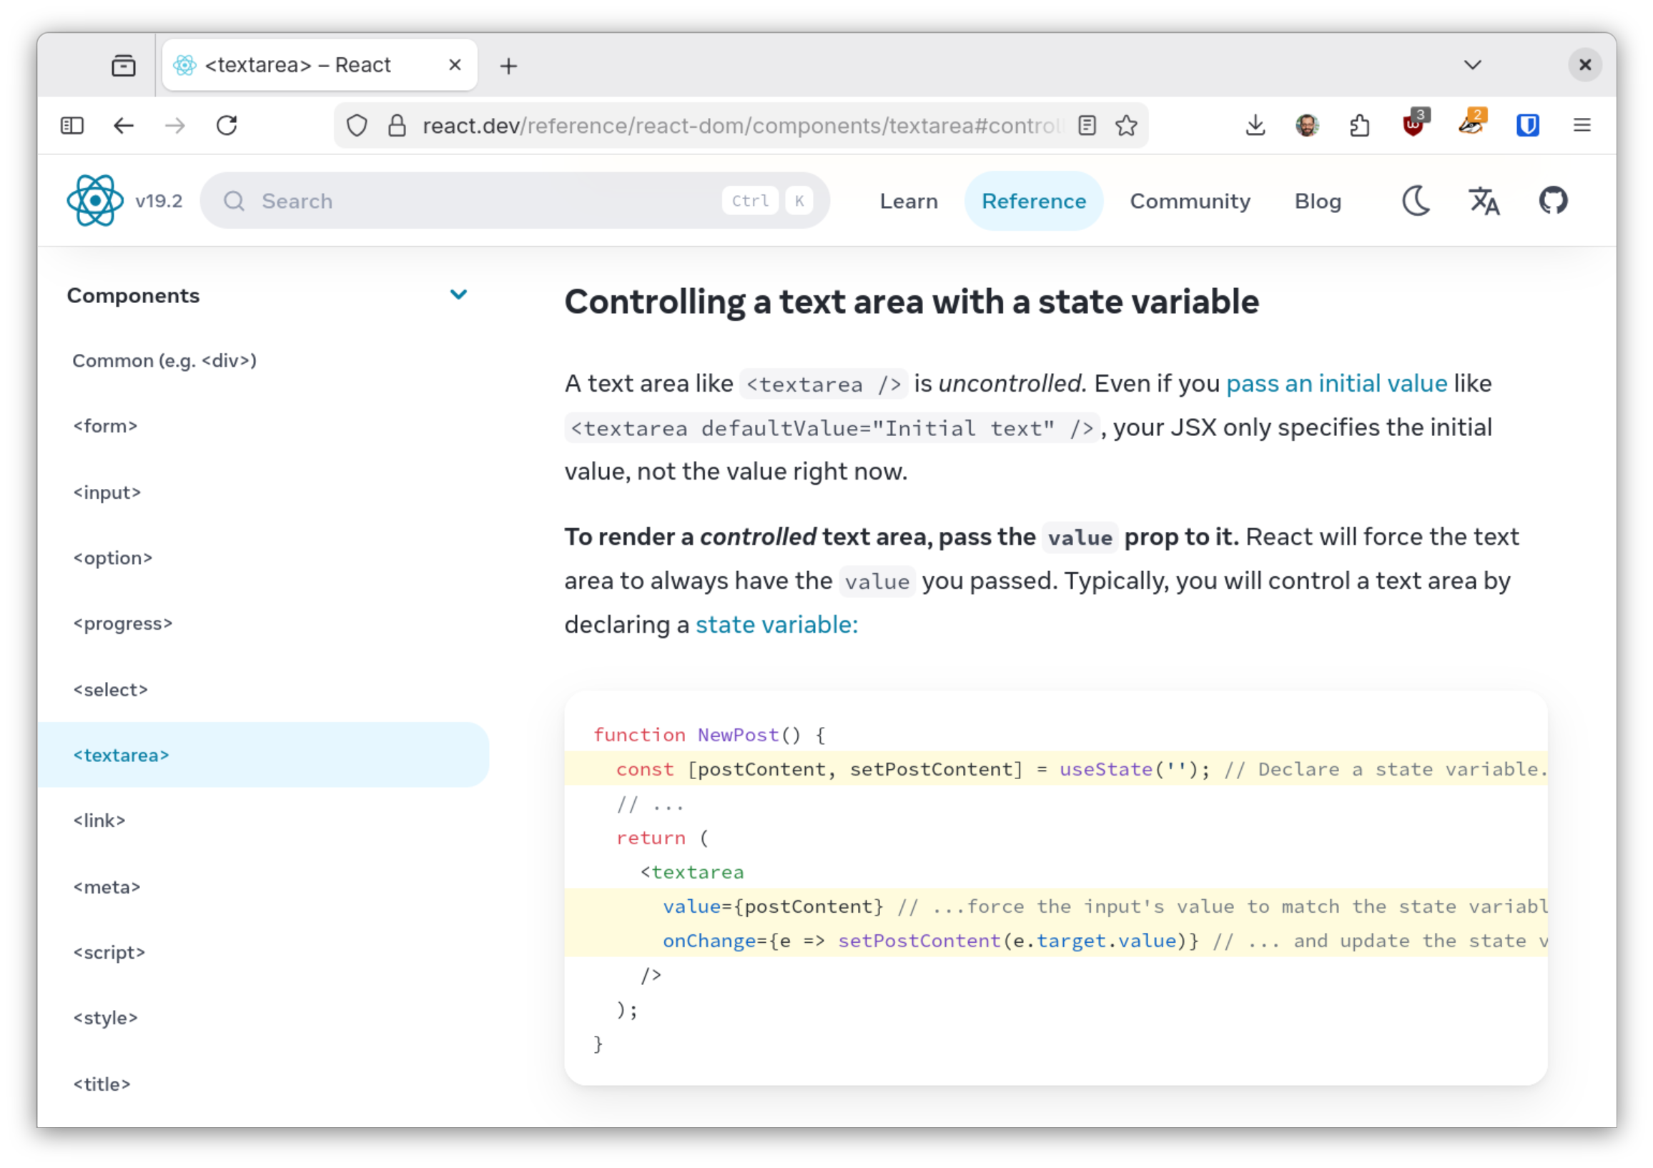Open the Firefox downloads panel
The image size is (1653, 1168).
[x=1255, y=126]
